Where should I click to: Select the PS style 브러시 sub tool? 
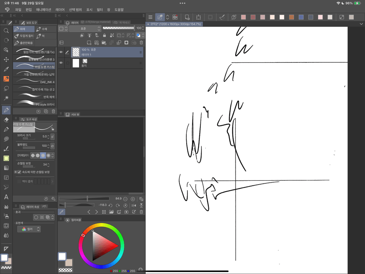click(34, 104)
